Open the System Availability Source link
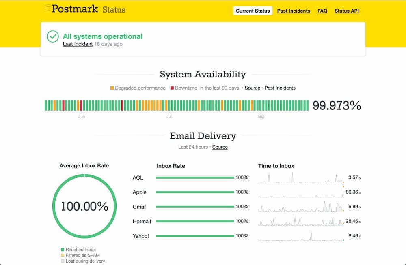This screenshot has height=265, width=406. click(x=253, y=88)
